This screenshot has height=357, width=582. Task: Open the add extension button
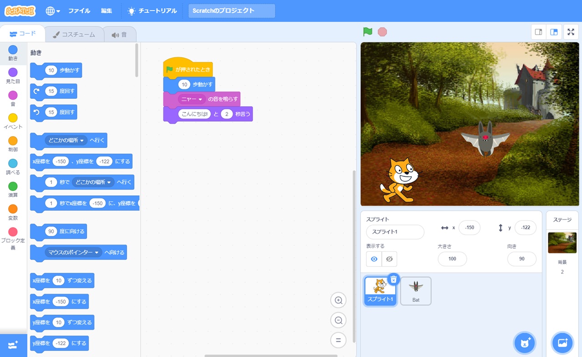(13, 345)
